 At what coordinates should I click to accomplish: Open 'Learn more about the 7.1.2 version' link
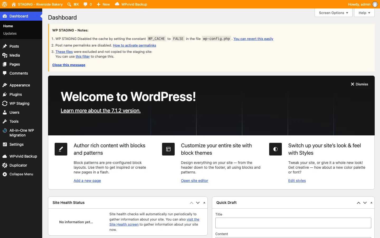point(101,111)
